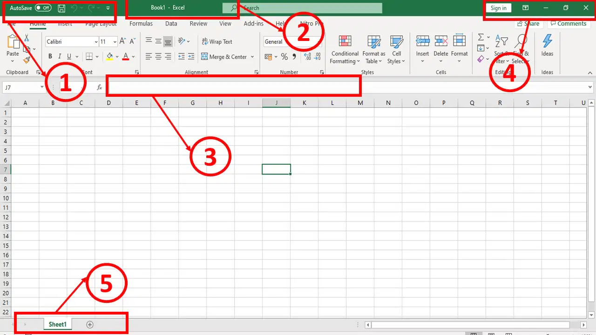Toggle Wrap Text
Screen dimensions: 596x335
pos(217,41)
